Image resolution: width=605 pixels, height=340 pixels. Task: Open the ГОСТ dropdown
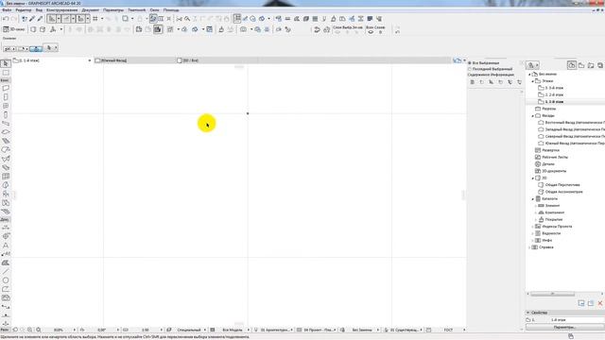pyautogui.click(x=464, y=330)
